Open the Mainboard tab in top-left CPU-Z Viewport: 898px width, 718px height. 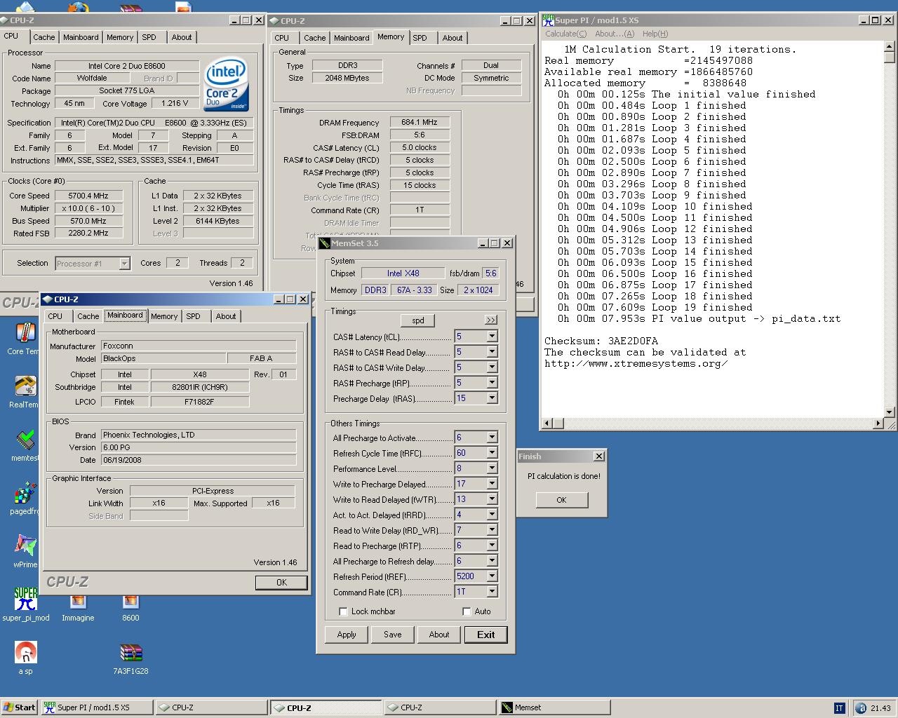[x=81, y=37]
